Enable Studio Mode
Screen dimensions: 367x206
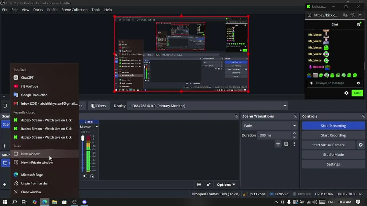(x=333, y=154)
